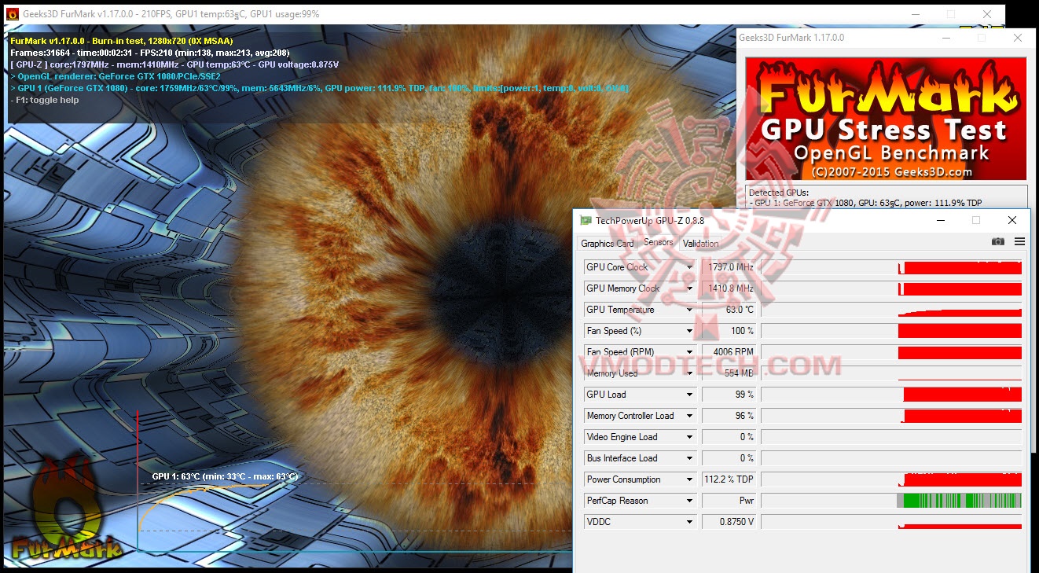Click the GPU-Z app icon in its title bar
Viewport: 1039px width, 573px height.
(586, 221)
